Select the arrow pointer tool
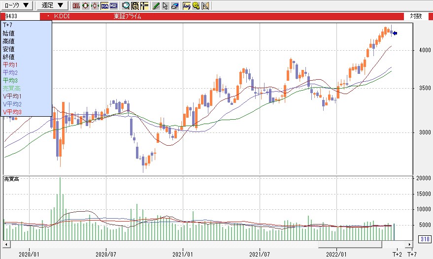This screenshot has width=433, height=259. 165,6
